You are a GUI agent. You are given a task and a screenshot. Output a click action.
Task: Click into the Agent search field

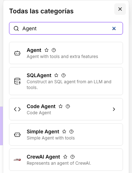click(66, 28)
